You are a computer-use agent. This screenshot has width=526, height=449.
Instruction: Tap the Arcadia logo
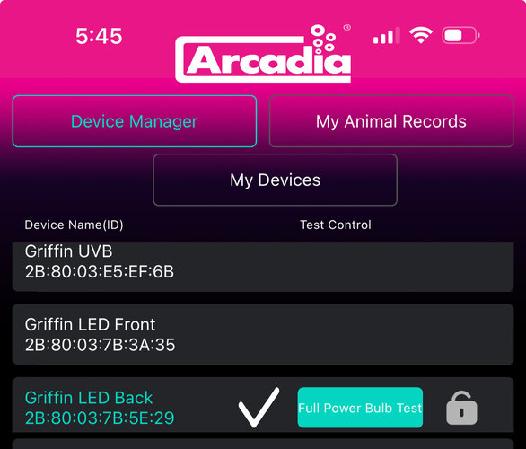263,54
